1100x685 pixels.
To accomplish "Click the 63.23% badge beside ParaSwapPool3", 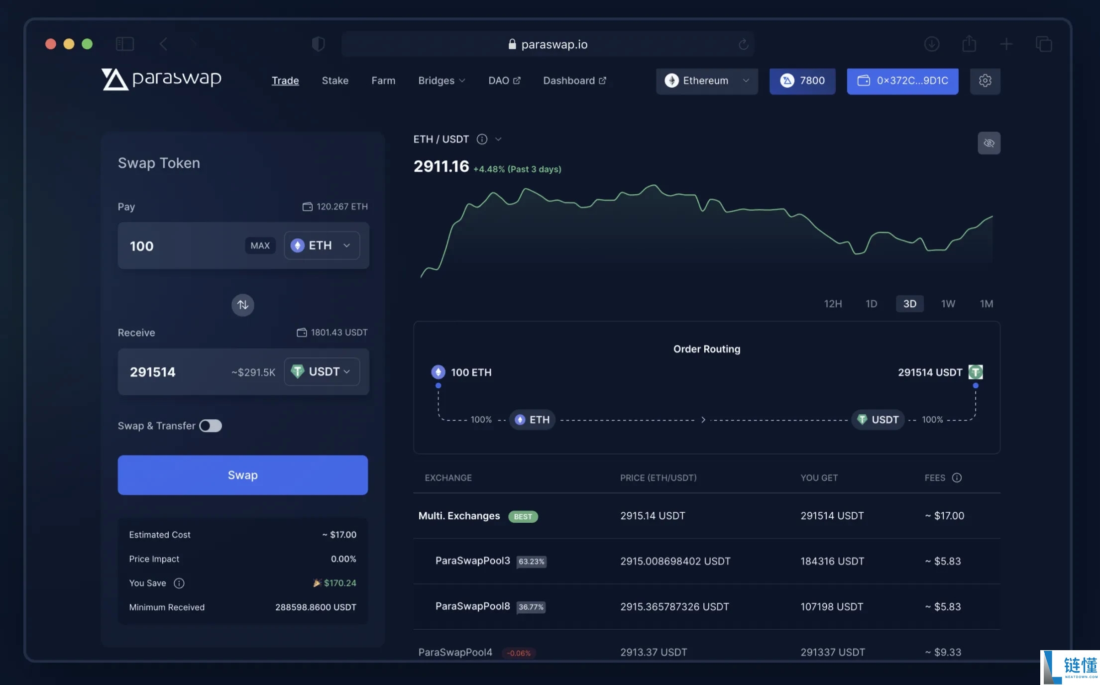I will (x=532, y=562).
